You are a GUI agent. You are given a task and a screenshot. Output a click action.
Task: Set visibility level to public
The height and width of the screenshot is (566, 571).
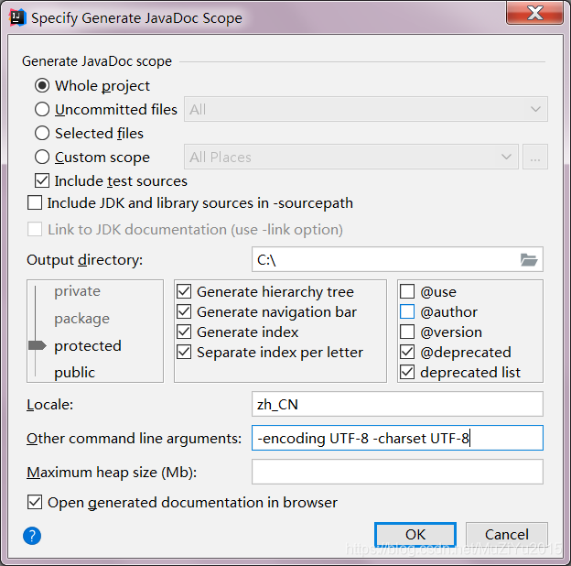(x=75, y=373)
